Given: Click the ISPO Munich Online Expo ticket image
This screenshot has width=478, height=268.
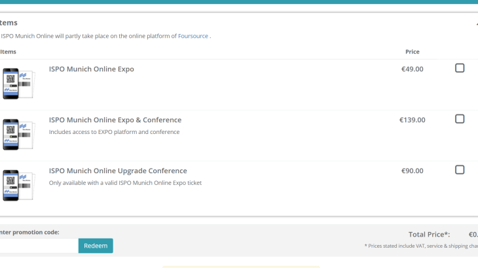Looking at the screenshot, I should (19, 84).
